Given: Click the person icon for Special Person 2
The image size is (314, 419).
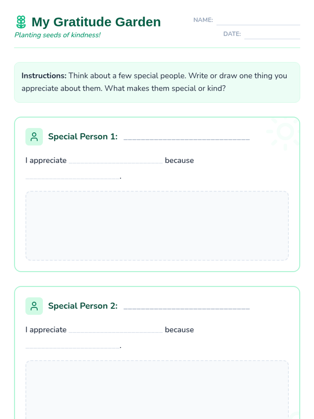Looking at the screenshot, I should 34,306.
